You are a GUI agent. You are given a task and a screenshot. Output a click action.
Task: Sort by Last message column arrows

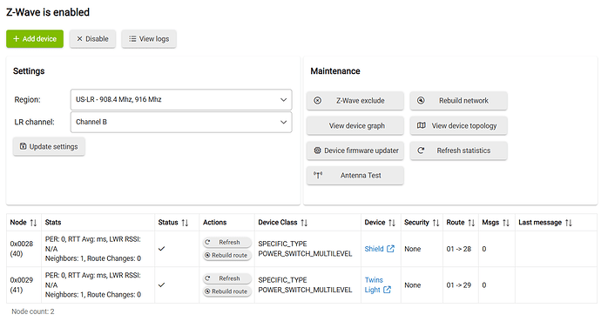569,223
